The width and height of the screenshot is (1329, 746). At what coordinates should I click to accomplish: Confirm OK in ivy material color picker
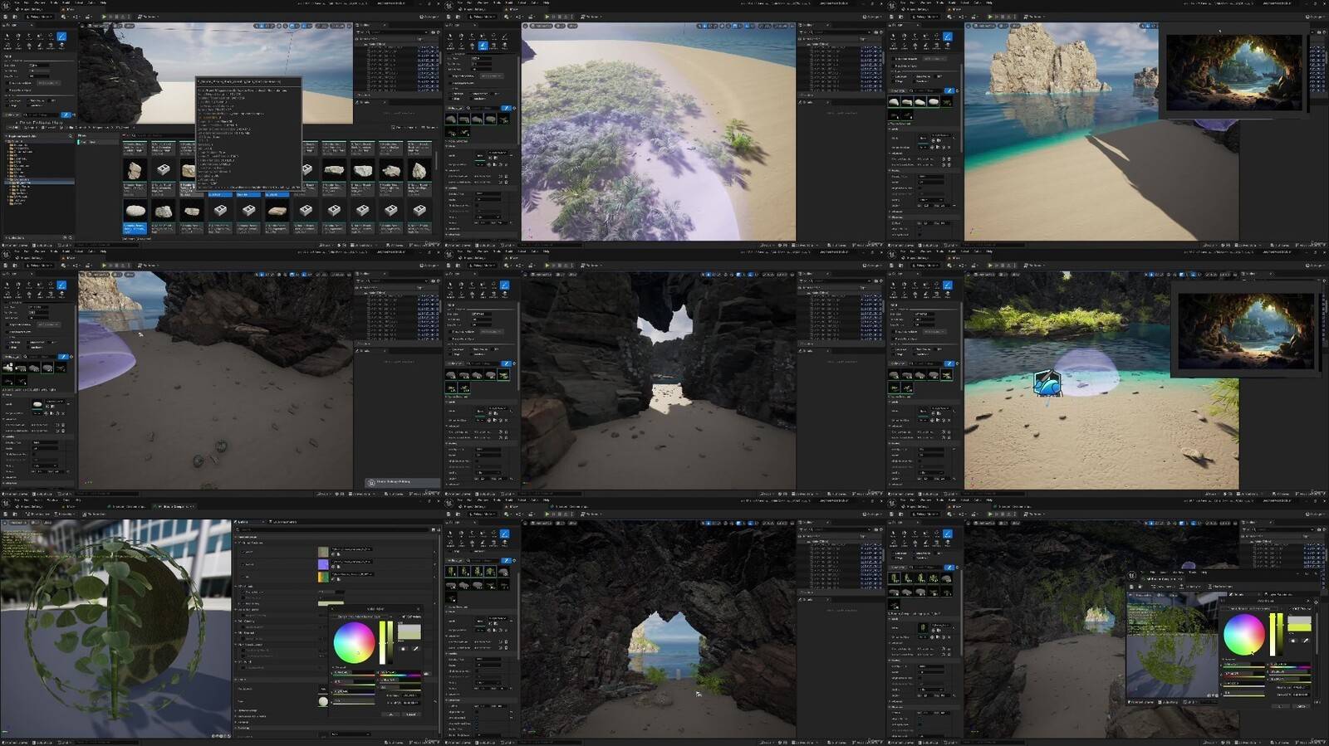[390, 714]
